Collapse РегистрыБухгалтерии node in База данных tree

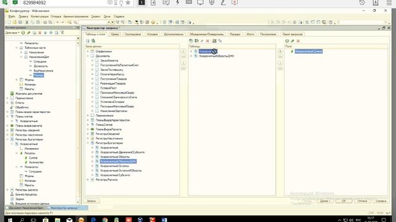pyautogui.click(x=88, y=143)
